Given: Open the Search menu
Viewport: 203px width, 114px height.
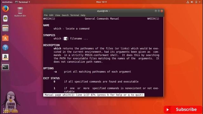Looking at the screenshot, I should (65, 15).
